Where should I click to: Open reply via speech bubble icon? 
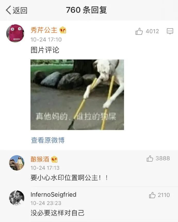(x=170, y=31)
